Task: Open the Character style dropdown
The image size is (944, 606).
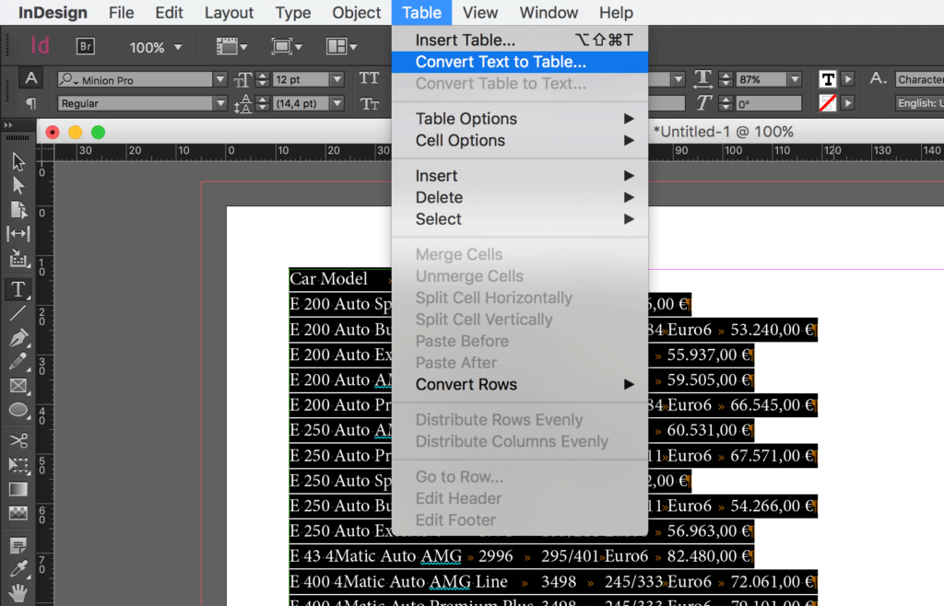Action: [919, 79]
